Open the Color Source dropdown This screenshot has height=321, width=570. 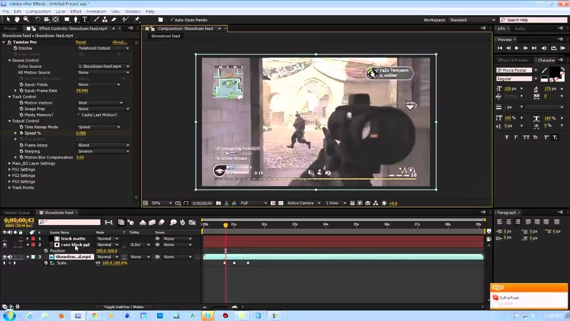[x=103, y=66]
